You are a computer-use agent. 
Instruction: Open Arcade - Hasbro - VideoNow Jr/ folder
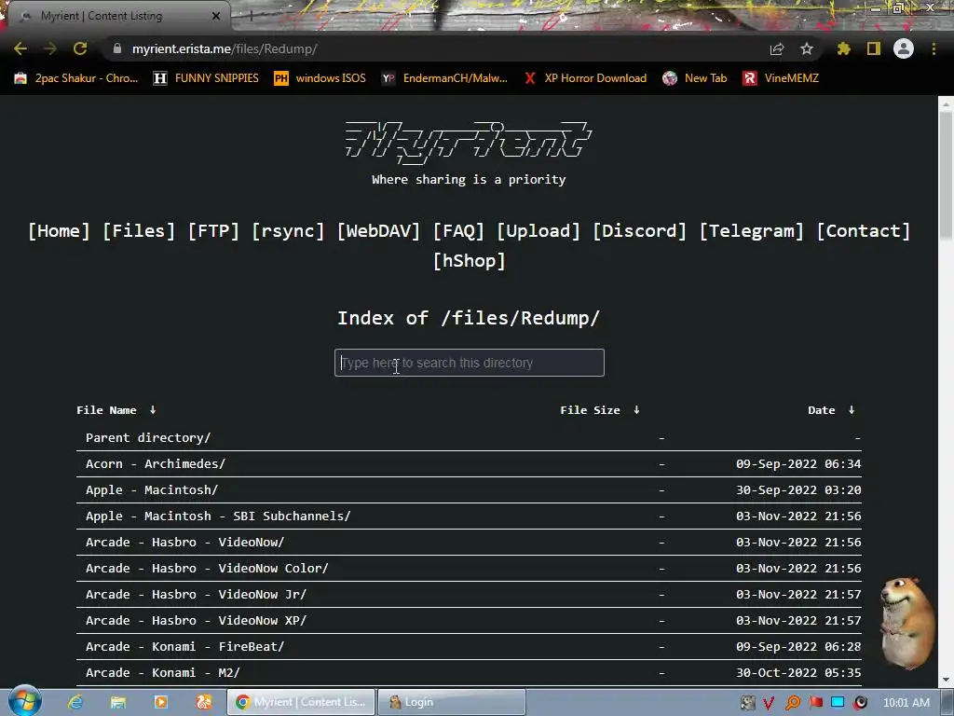(x=196, y=595)
